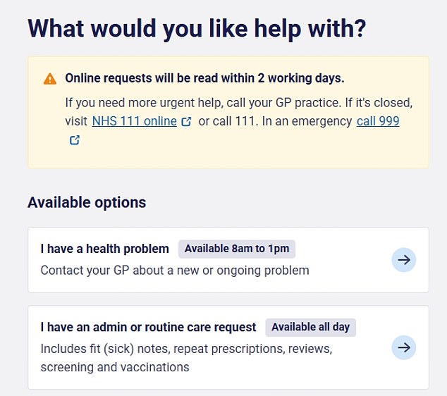Select "I have a health problem" title
447x396 pixels.
(104, 249)
